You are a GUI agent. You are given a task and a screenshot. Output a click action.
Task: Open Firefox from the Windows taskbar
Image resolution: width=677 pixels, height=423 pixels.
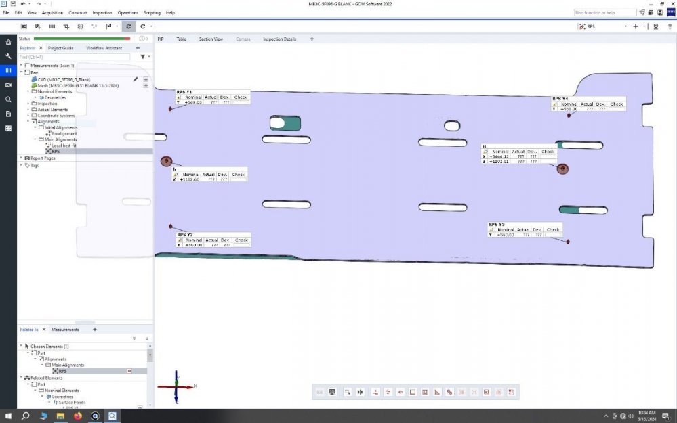tap(77, 416)
